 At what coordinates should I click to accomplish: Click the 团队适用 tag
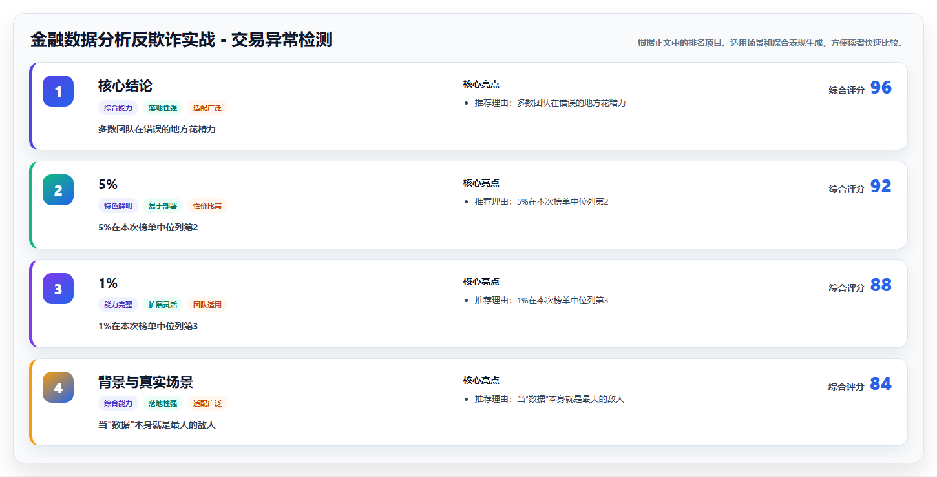coord(207,305)
